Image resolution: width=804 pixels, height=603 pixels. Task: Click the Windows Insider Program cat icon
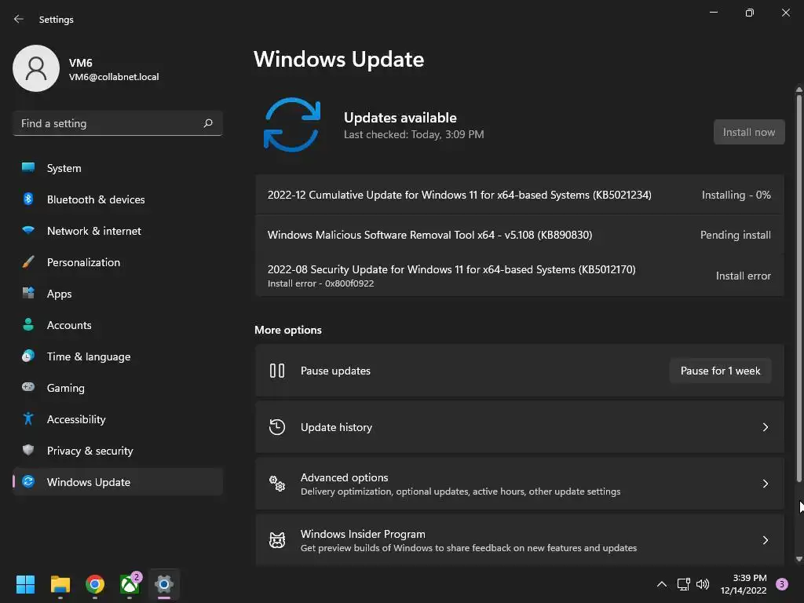coord(277,540)
